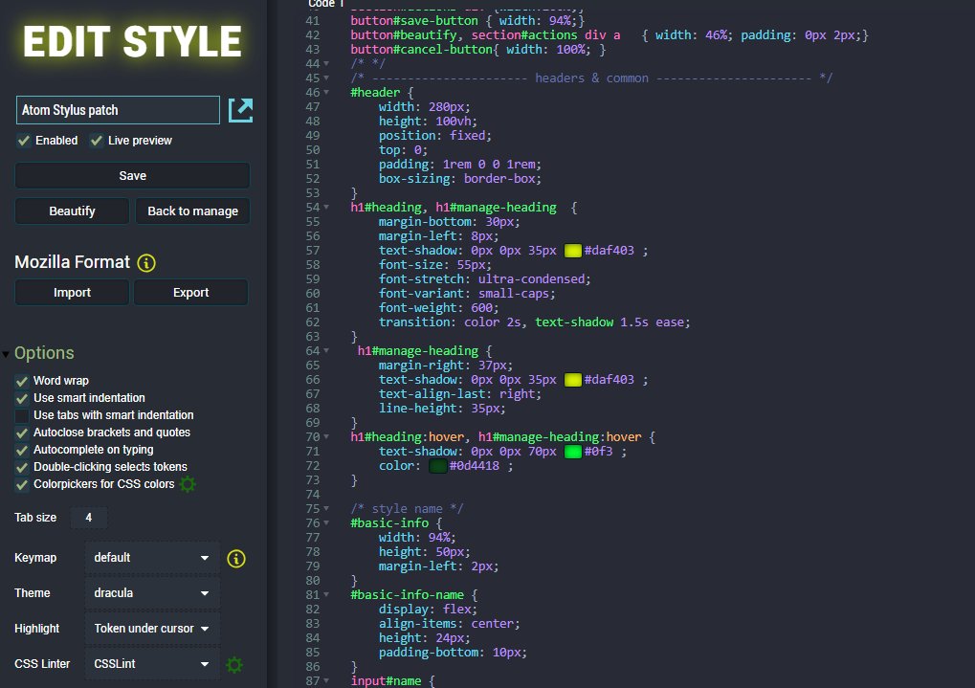Open the Keymap info icon
This screenshot has height=688, width=975.
pyautogui.click(x=235, y=558)
